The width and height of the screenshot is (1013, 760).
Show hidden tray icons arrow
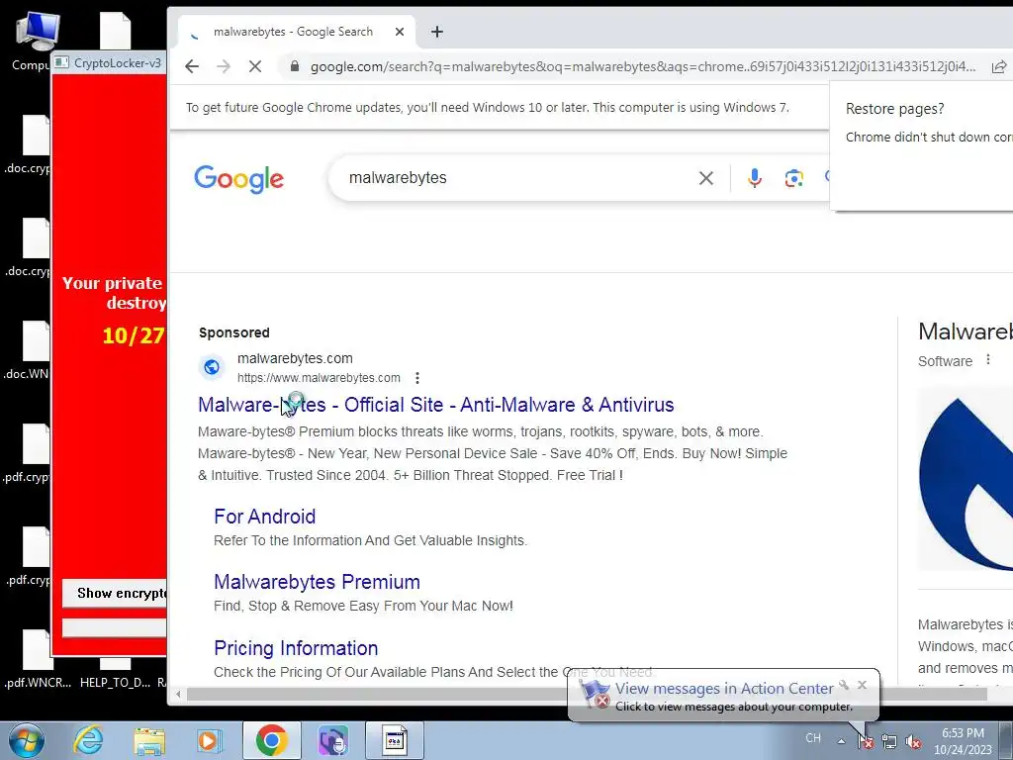[841, 741]
